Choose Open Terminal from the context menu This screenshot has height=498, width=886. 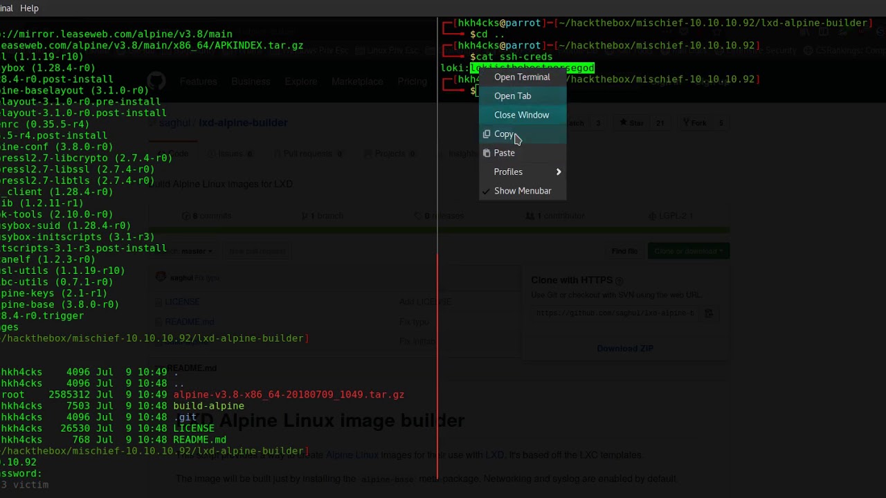(x=522, y=77)
